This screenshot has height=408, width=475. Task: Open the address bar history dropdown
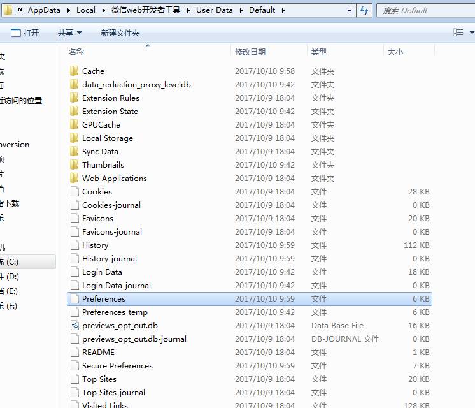pos(350,11)
